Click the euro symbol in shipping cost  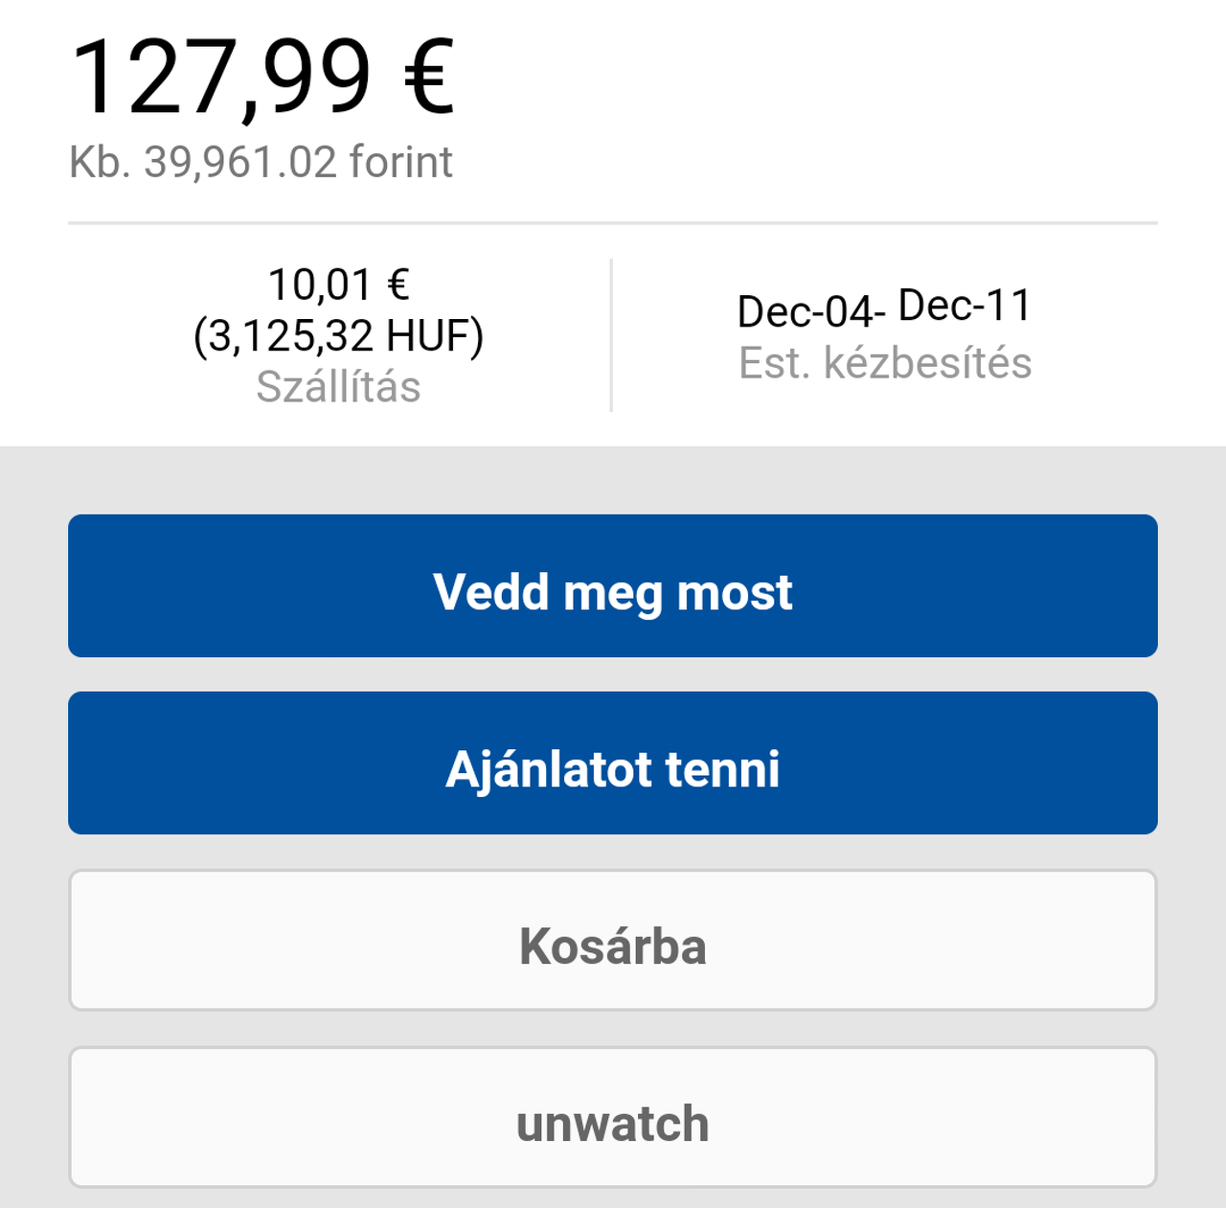tap(398, 285)
